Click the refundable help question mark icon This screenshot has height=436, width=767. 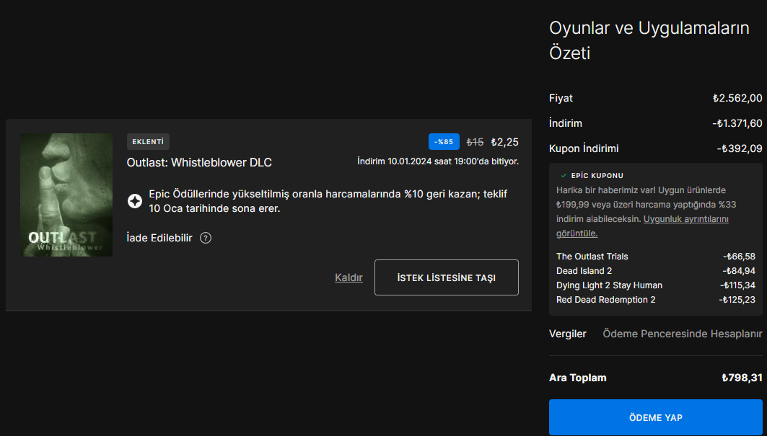click(206, 238)
